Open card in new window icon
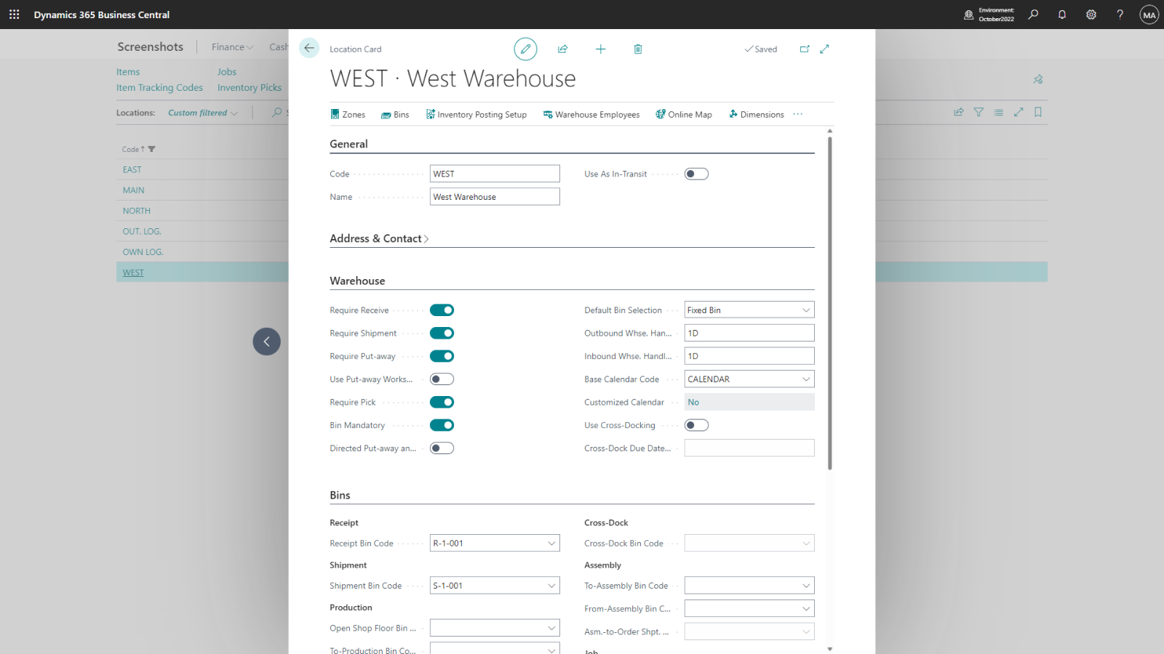The height and width of the screenshot is (654, 1164). [805, 49]
